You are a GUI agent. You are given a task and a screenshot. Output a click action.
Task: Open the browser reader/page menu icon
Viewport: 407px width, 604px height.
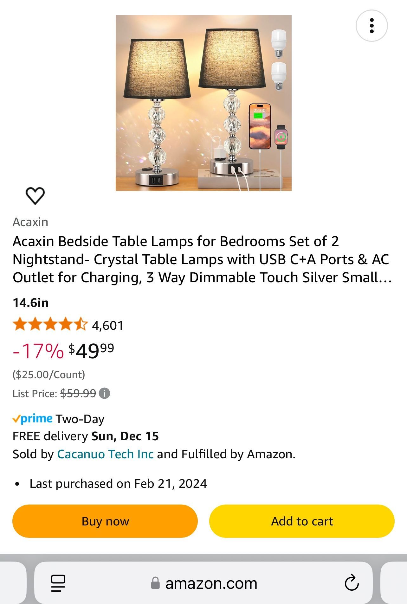point(58,583)
